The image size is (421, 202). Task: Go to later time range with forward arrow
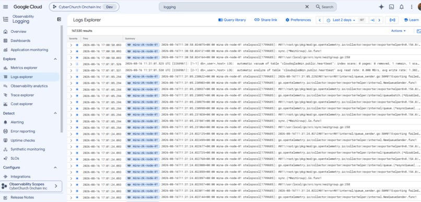pos(379,20)
